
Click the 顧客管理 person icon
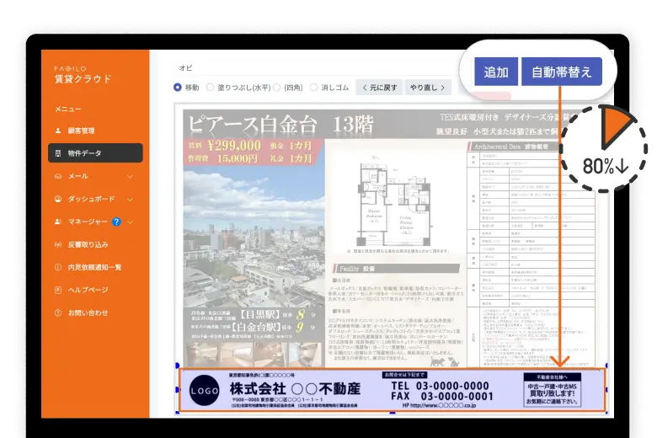click(58, 131)
